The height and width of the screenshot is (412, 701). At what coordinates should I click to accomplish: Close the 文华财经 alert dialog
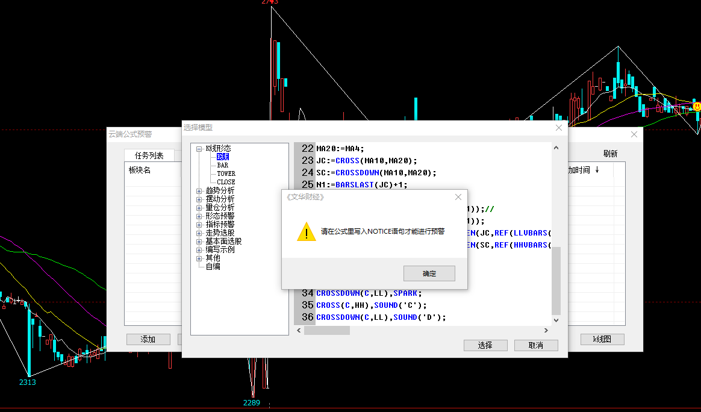coord(458,197)
